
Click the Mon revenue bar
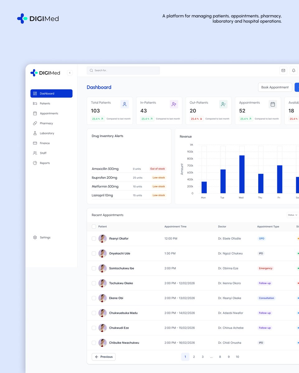click(204, 187)
